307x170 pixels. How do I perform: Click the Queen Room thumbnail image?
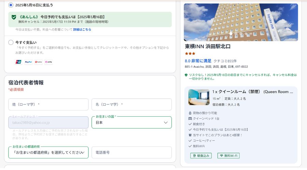pyautogui.click(x=199, y=97)
